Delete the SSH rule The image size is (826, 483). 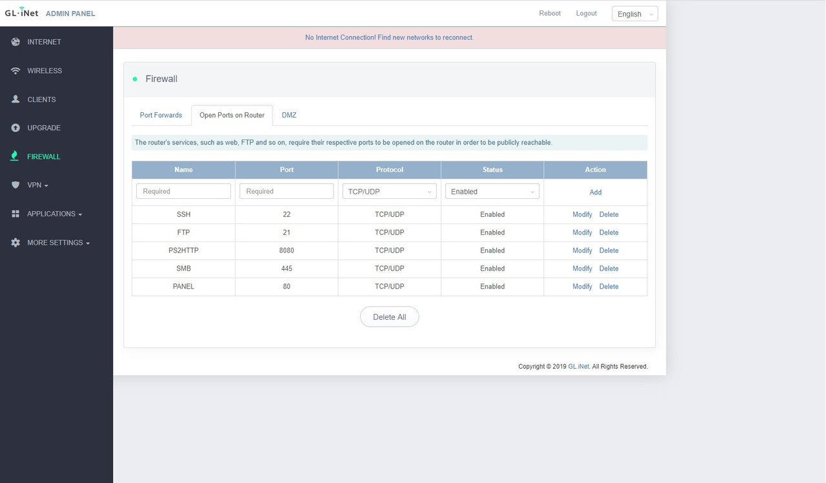609,214
